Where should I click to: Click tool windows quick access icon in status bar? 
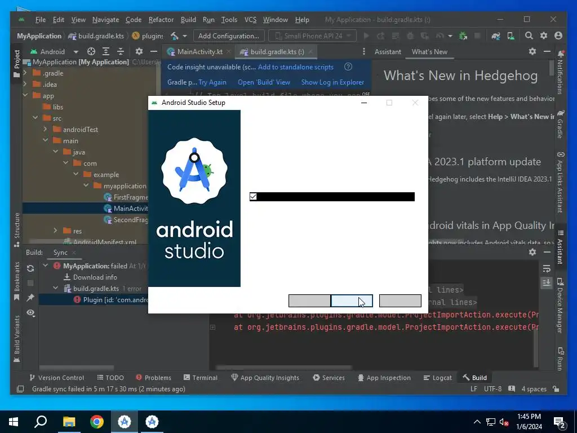coord(20,389)
